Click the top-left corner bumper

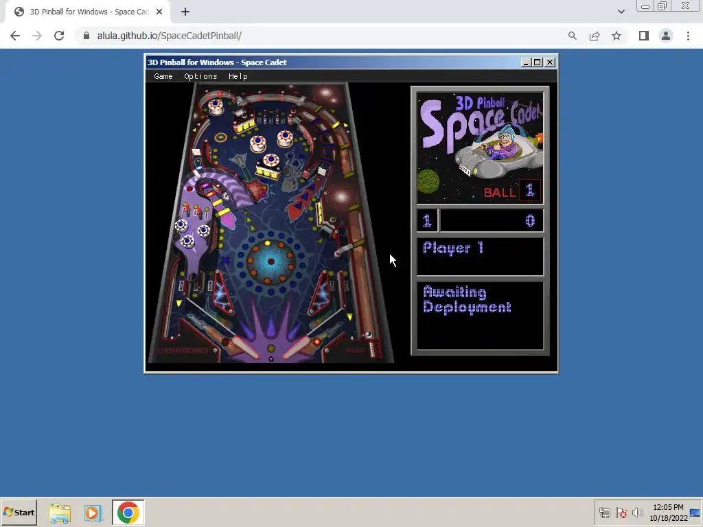click(x=216, y=106)
